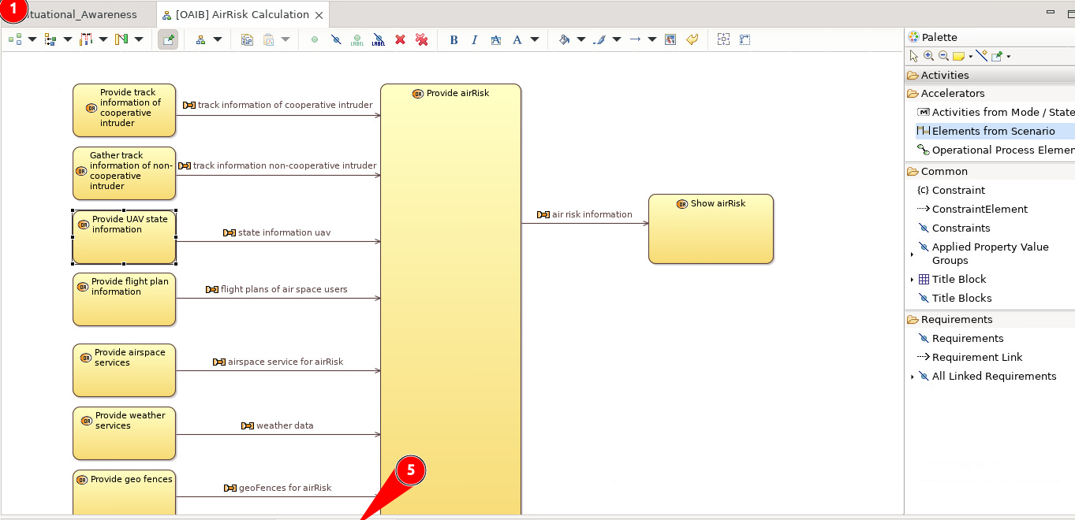This screenshot has width=1075, height=520.
Task: Switch to the Situational_Awareness tab
Action: pos(80,14)
